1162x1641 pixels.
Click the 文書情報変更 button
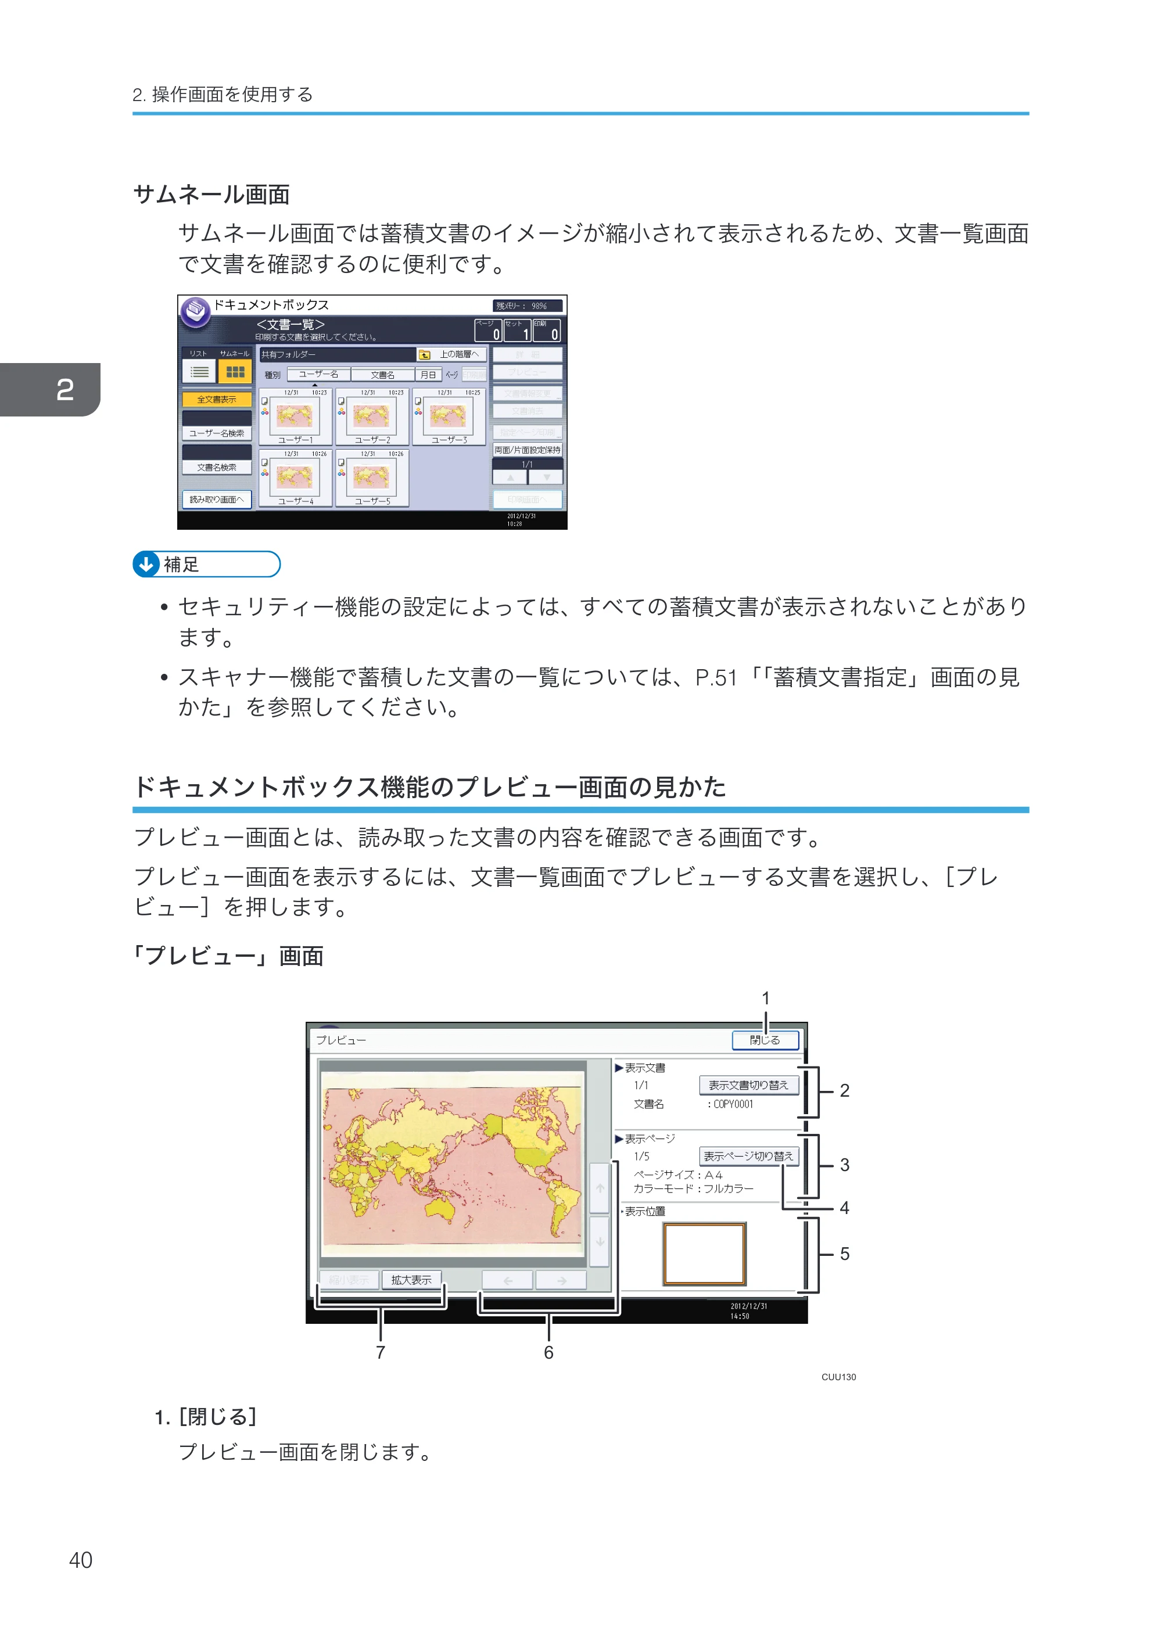[x=528, y=393]
